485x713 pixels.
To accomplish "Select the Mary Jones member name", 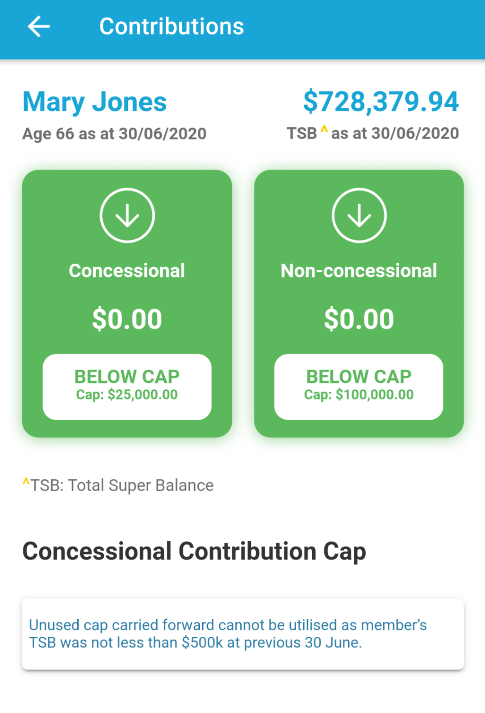I will [95, 102].
